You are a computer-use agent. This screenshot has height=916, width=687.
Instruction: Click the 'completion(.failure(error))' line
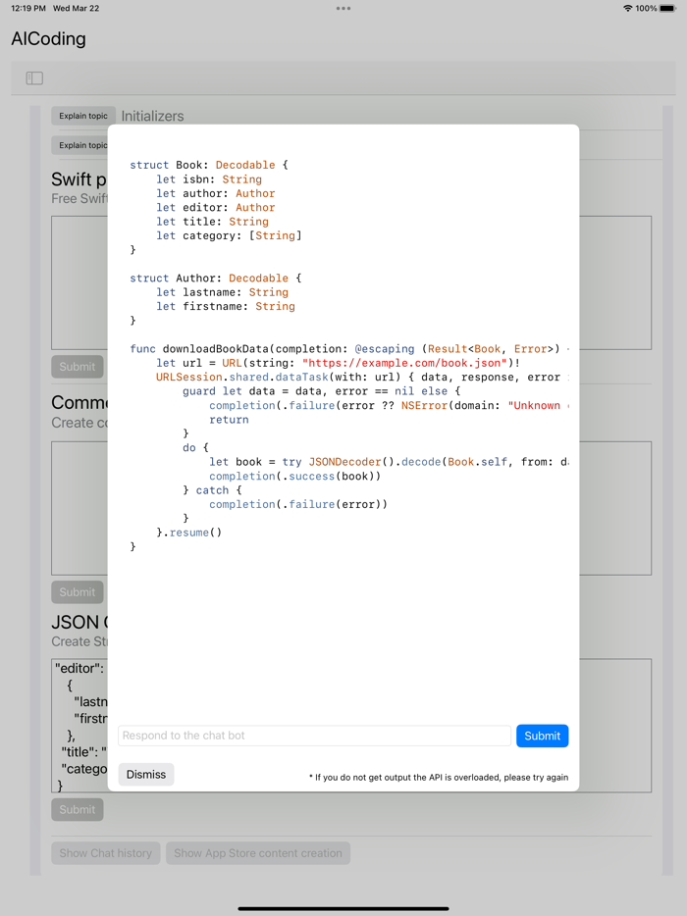298,504
